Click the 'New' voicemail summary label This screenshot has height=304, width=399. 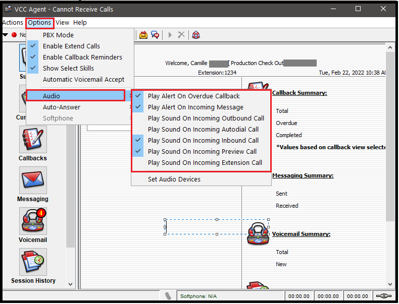point(281,264)
